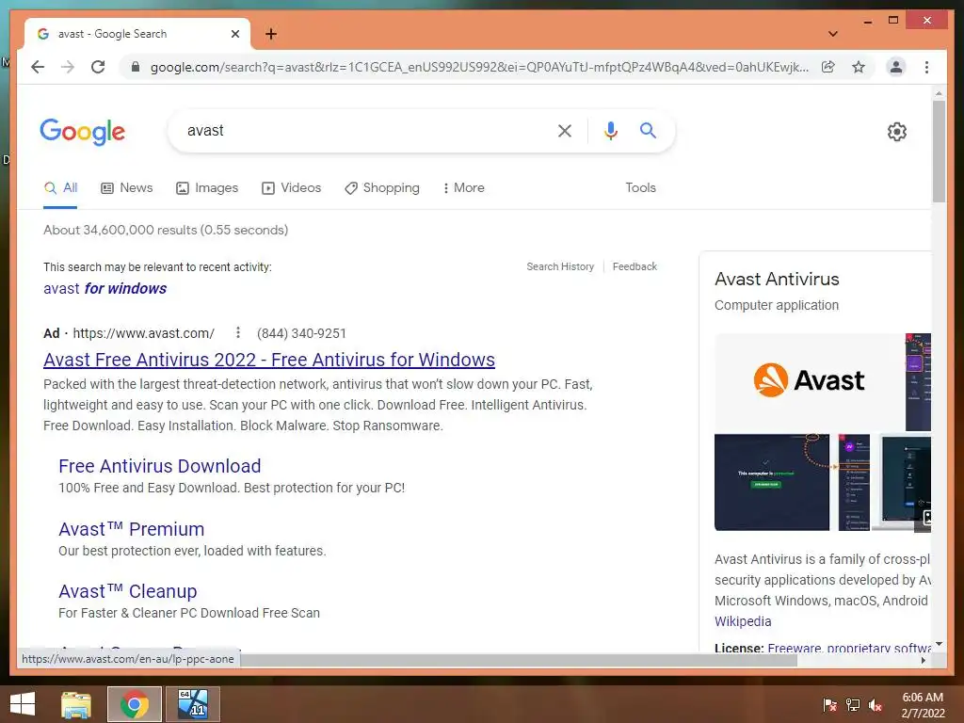Open the ad's three-dot info menu
The height and width of the screenshot is (723, 964).
pyautogui.click(x=238, y=332)
